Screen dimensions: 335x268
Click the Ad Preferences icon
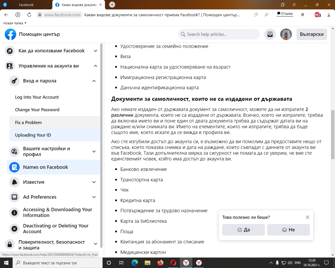pos(14,197)
